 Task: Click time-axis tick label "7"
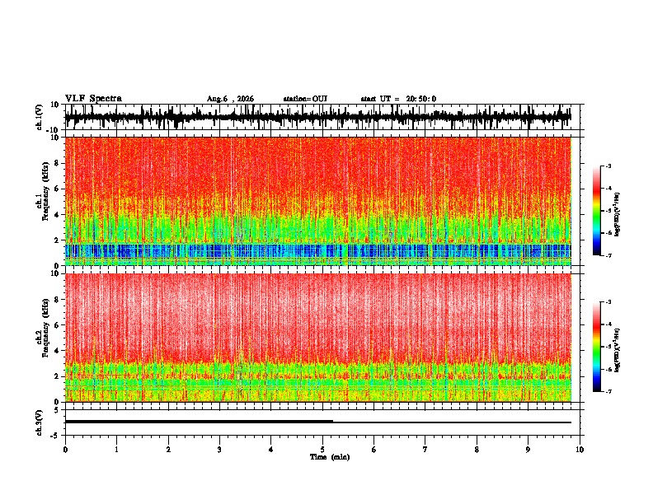click(425, 450)
